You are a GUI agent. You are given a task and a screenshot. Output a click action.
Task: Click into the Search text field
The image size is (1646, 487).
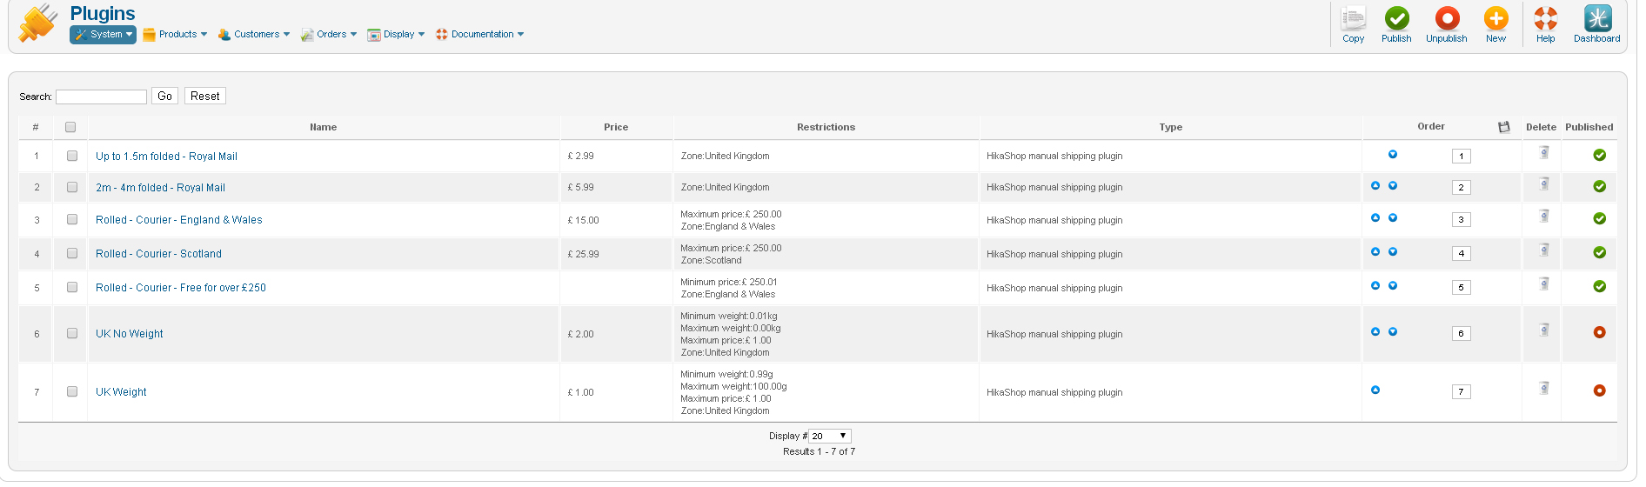coord(101,97)
